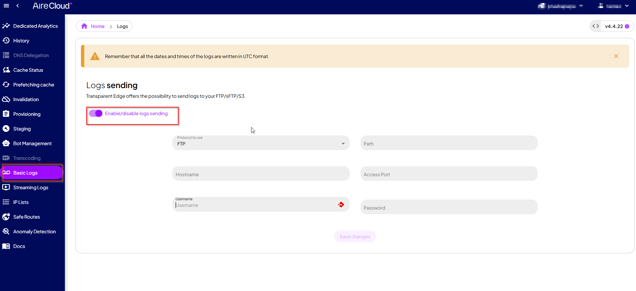Viewport: 636px width, 291px height.
Task: Click the Invalidation cloud-off icon
Action: tap(6, 99)
